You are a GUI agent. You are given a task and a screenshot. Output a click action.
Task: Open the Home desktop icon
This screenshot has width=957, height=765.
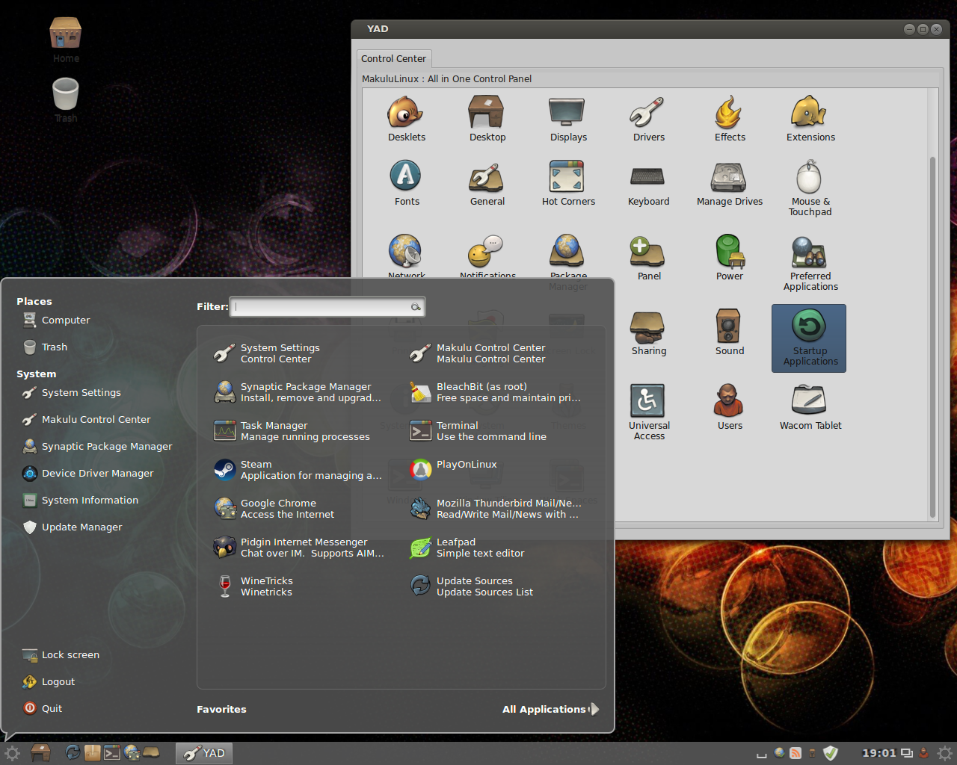pos(66,41)
